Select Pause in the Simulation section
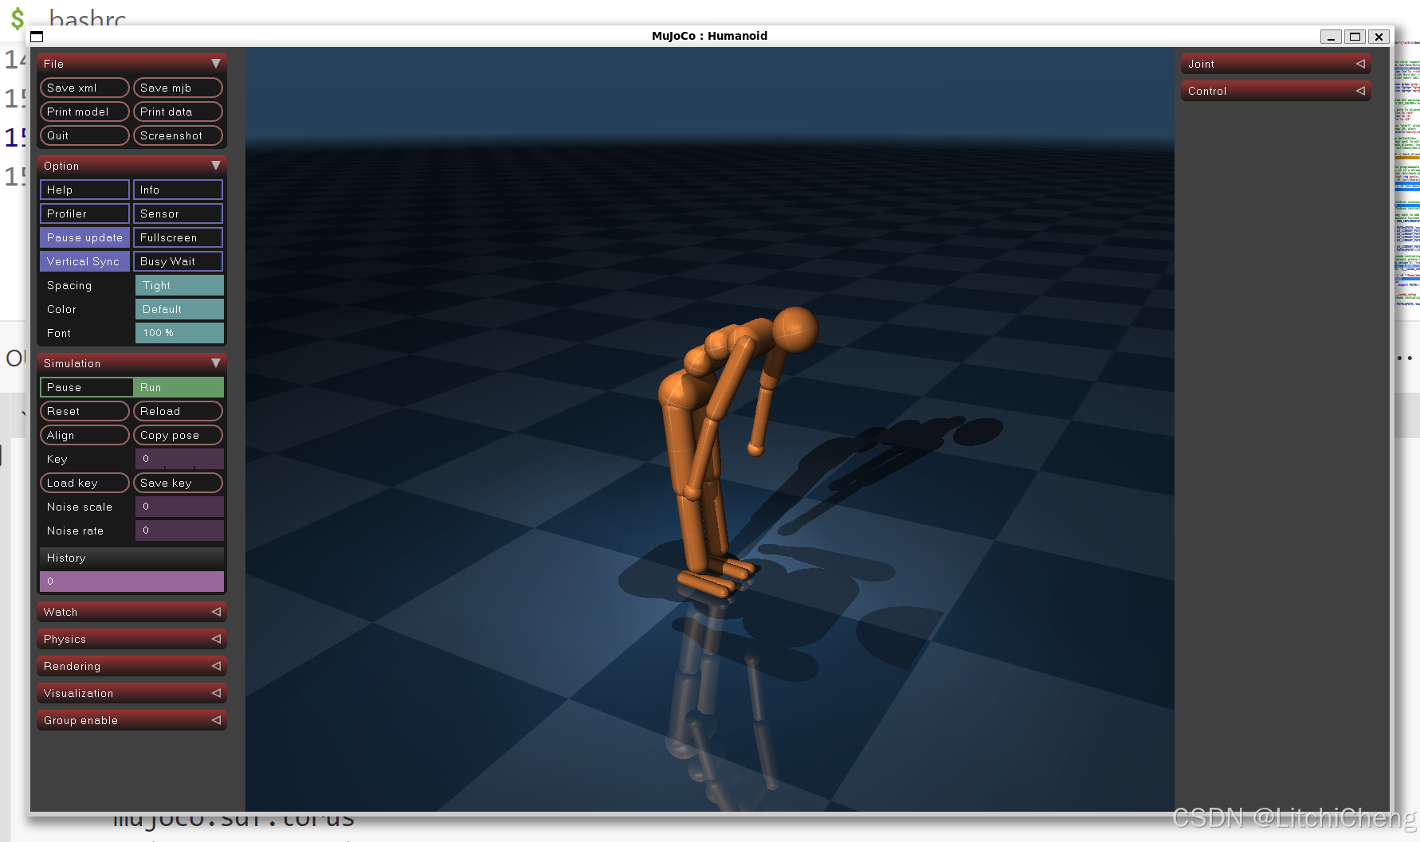This screenshot has width=1420, height=842. click(86, 387)
